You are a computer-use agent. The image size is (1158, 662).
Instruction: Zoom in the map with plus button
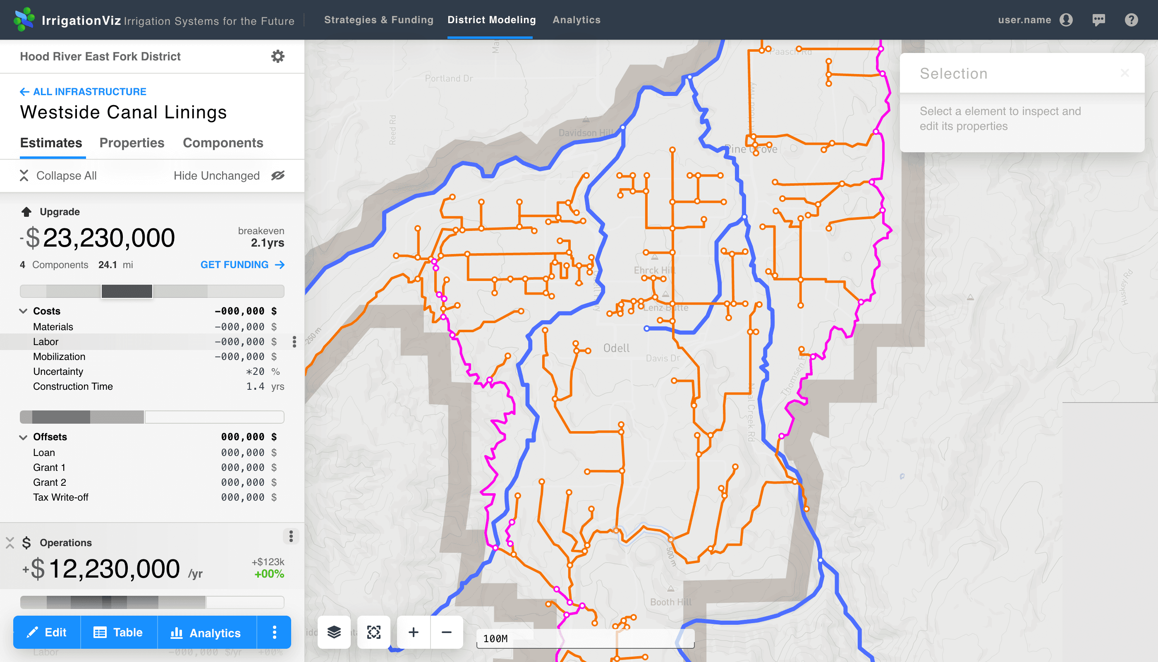tap(414, 632)
